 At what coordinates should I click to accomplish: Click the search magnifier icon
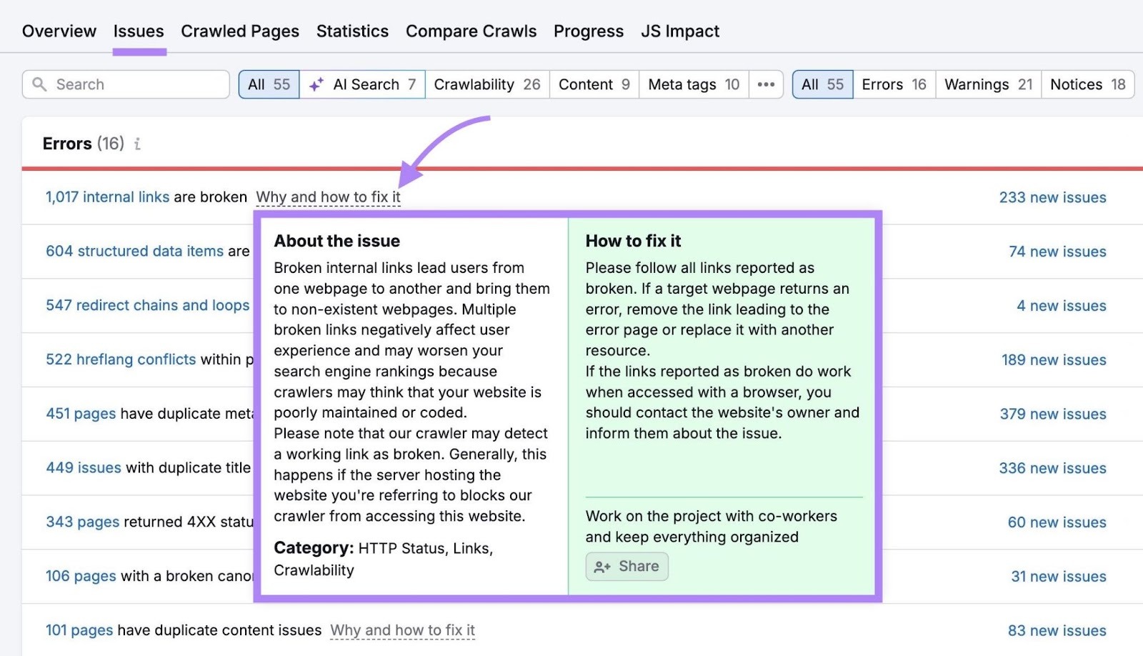[x=41, y=84]
